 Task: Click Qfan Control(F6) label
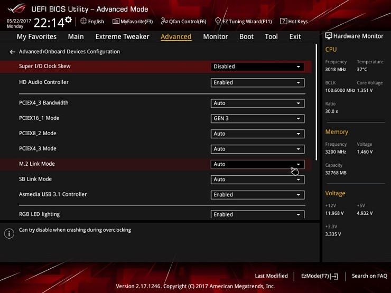pyautogui.click(x=188, y=22)
